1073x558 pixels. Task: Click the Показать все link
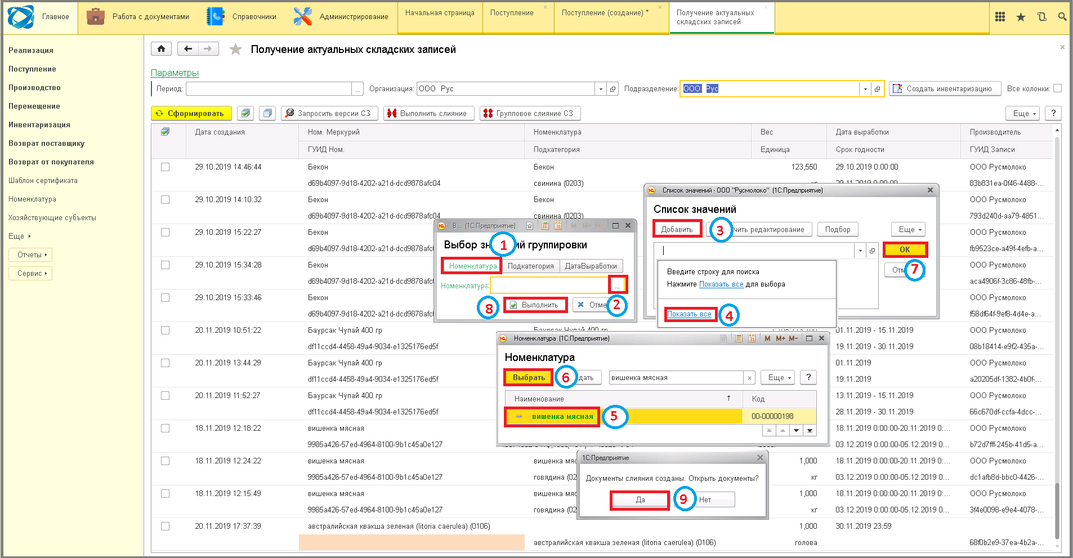click(x=689, y=314)
